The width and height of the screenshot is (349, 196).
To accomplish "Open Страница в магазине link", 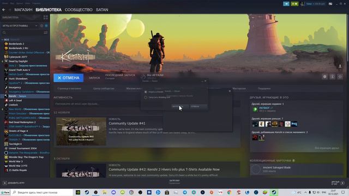I will (69, 88).
